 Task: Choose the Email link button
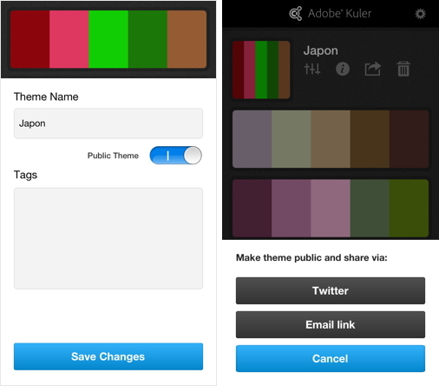pos(331,324)
